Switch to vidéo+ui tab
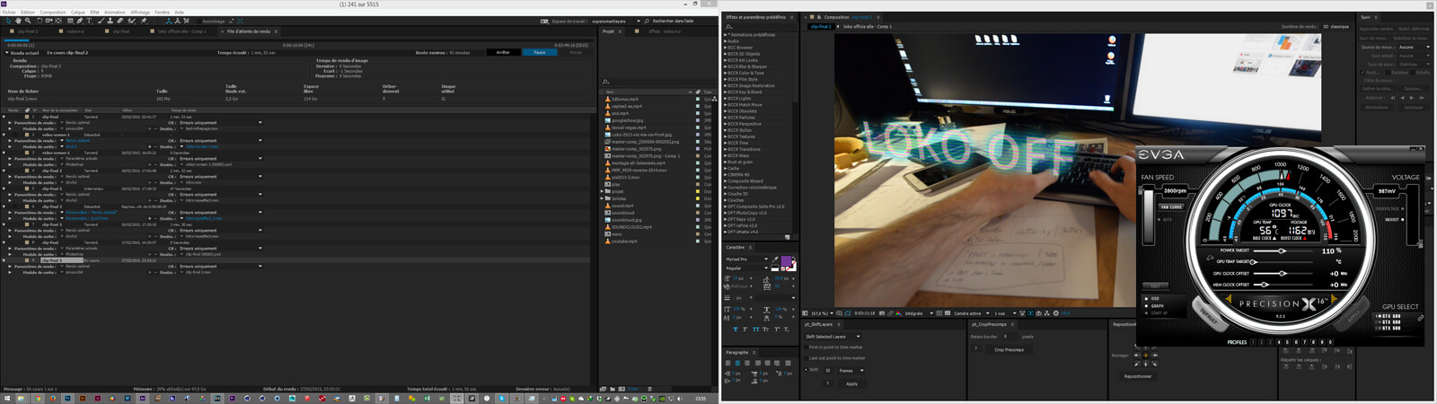The height and width of the screenshot is (404, 1437). click(x=72, y=31)
